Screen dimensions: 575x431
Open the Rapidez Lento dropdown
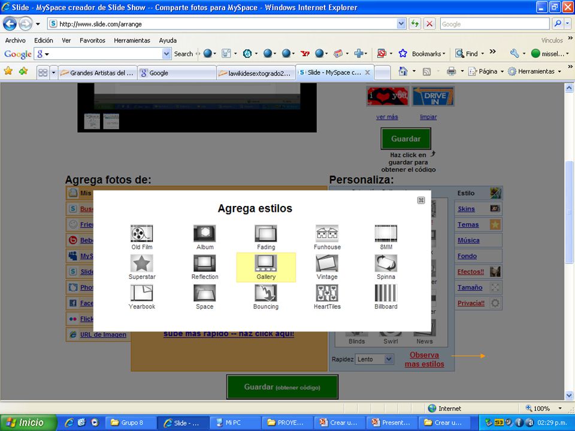pyautogui.click(x=389, y=359)
